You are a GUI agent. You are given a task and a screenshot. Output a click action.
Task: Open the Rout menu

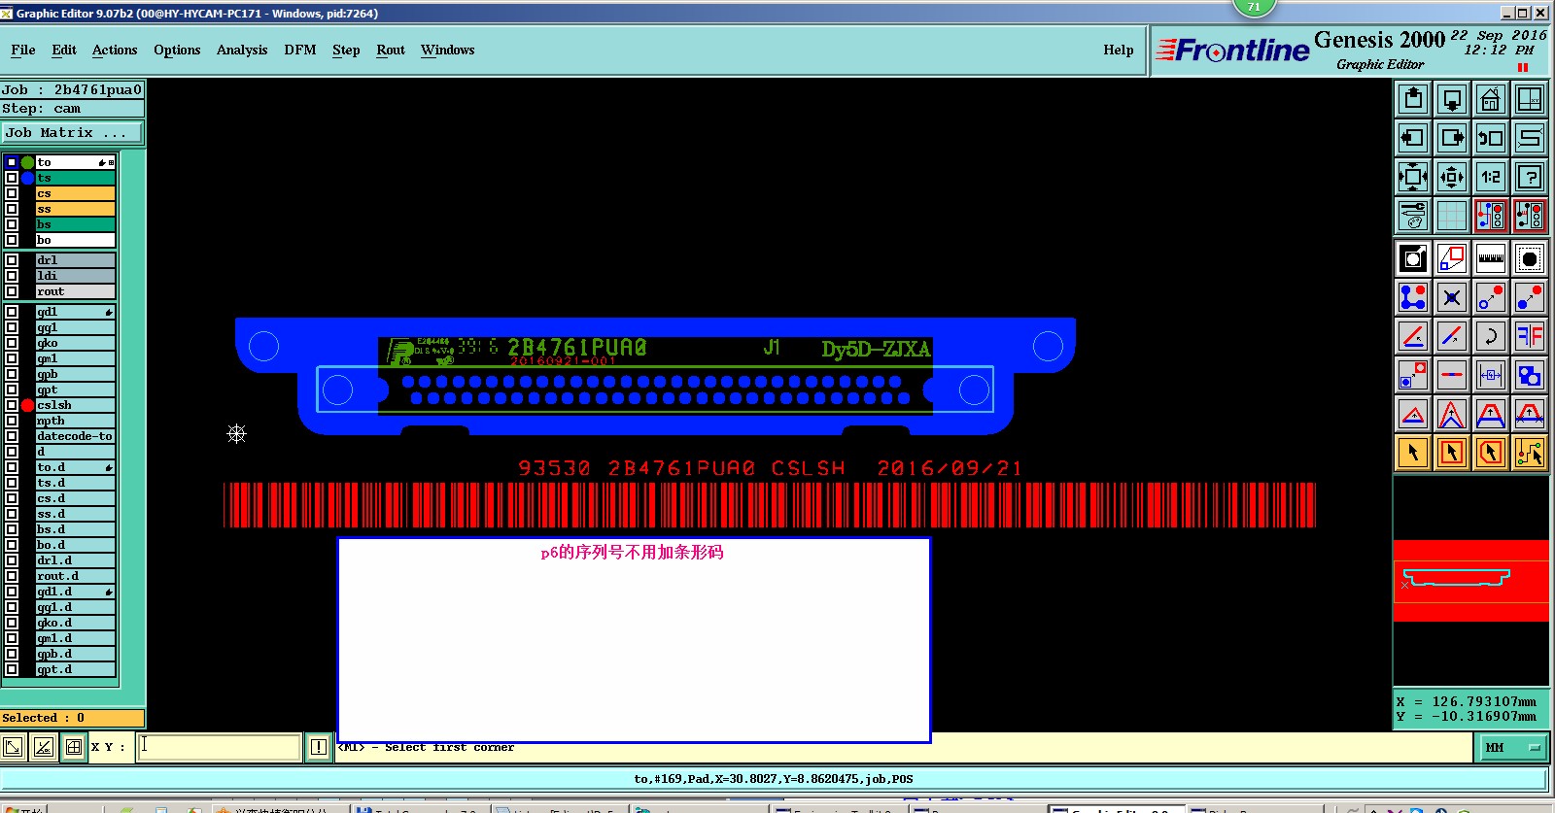(391, 50)
